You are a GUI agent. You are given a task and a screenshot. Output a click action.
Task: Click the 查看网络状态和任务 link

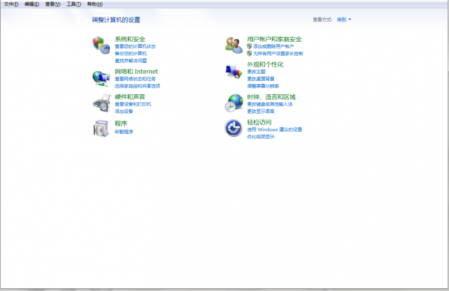pos(135,79)
